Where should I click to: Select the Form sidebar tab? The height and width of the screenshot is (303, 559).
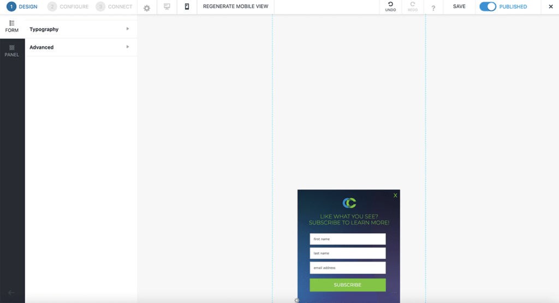tap(12, 26)
